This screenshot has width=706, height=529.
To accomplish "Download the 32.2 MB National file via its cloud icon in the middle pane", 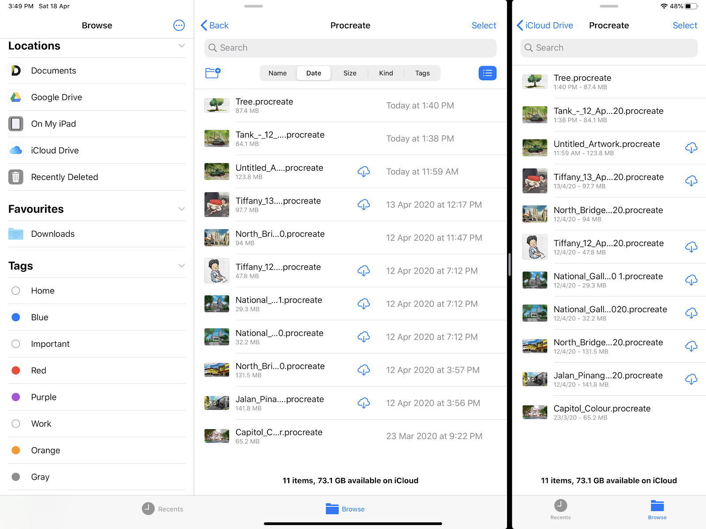I will point(364,337).
